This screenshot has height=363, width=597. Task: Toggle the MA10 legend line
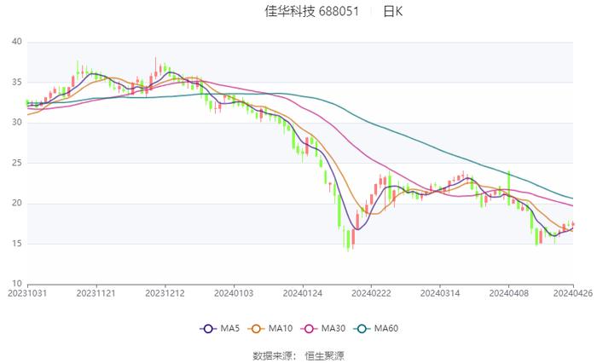tap(270, 328)
